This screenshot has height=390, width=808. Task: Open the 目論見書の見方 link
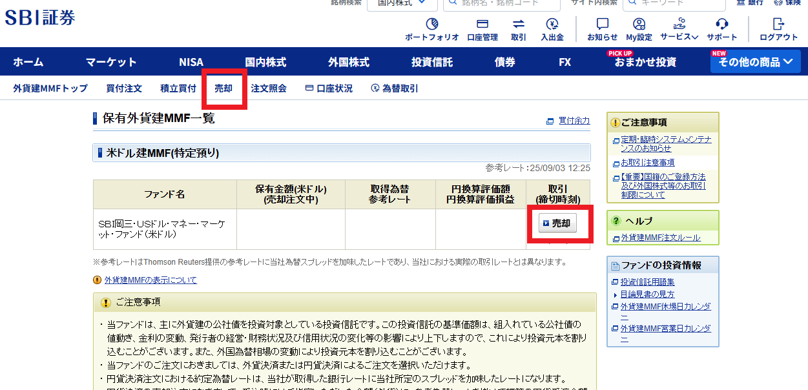[x=648, y=294]
